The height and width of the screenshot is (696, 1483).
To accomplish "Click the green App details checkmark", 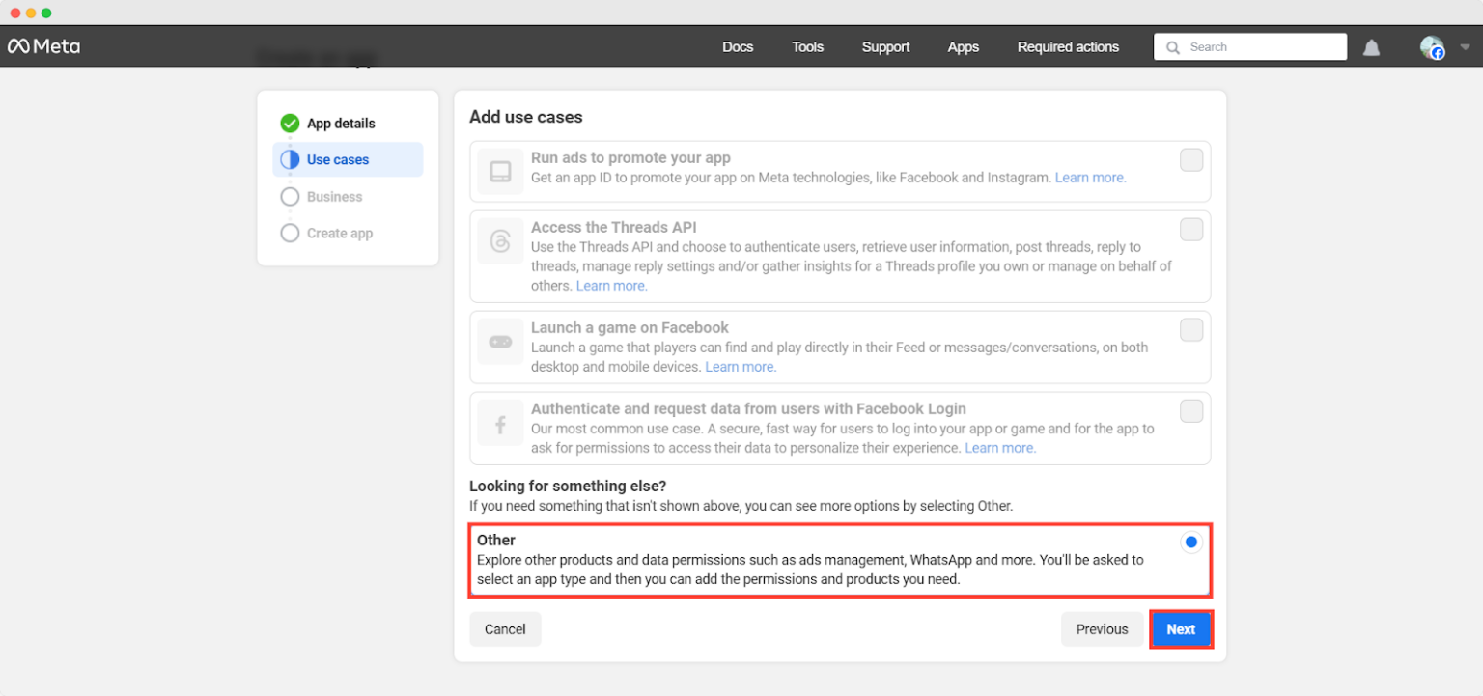I will [x=290, y=124].
